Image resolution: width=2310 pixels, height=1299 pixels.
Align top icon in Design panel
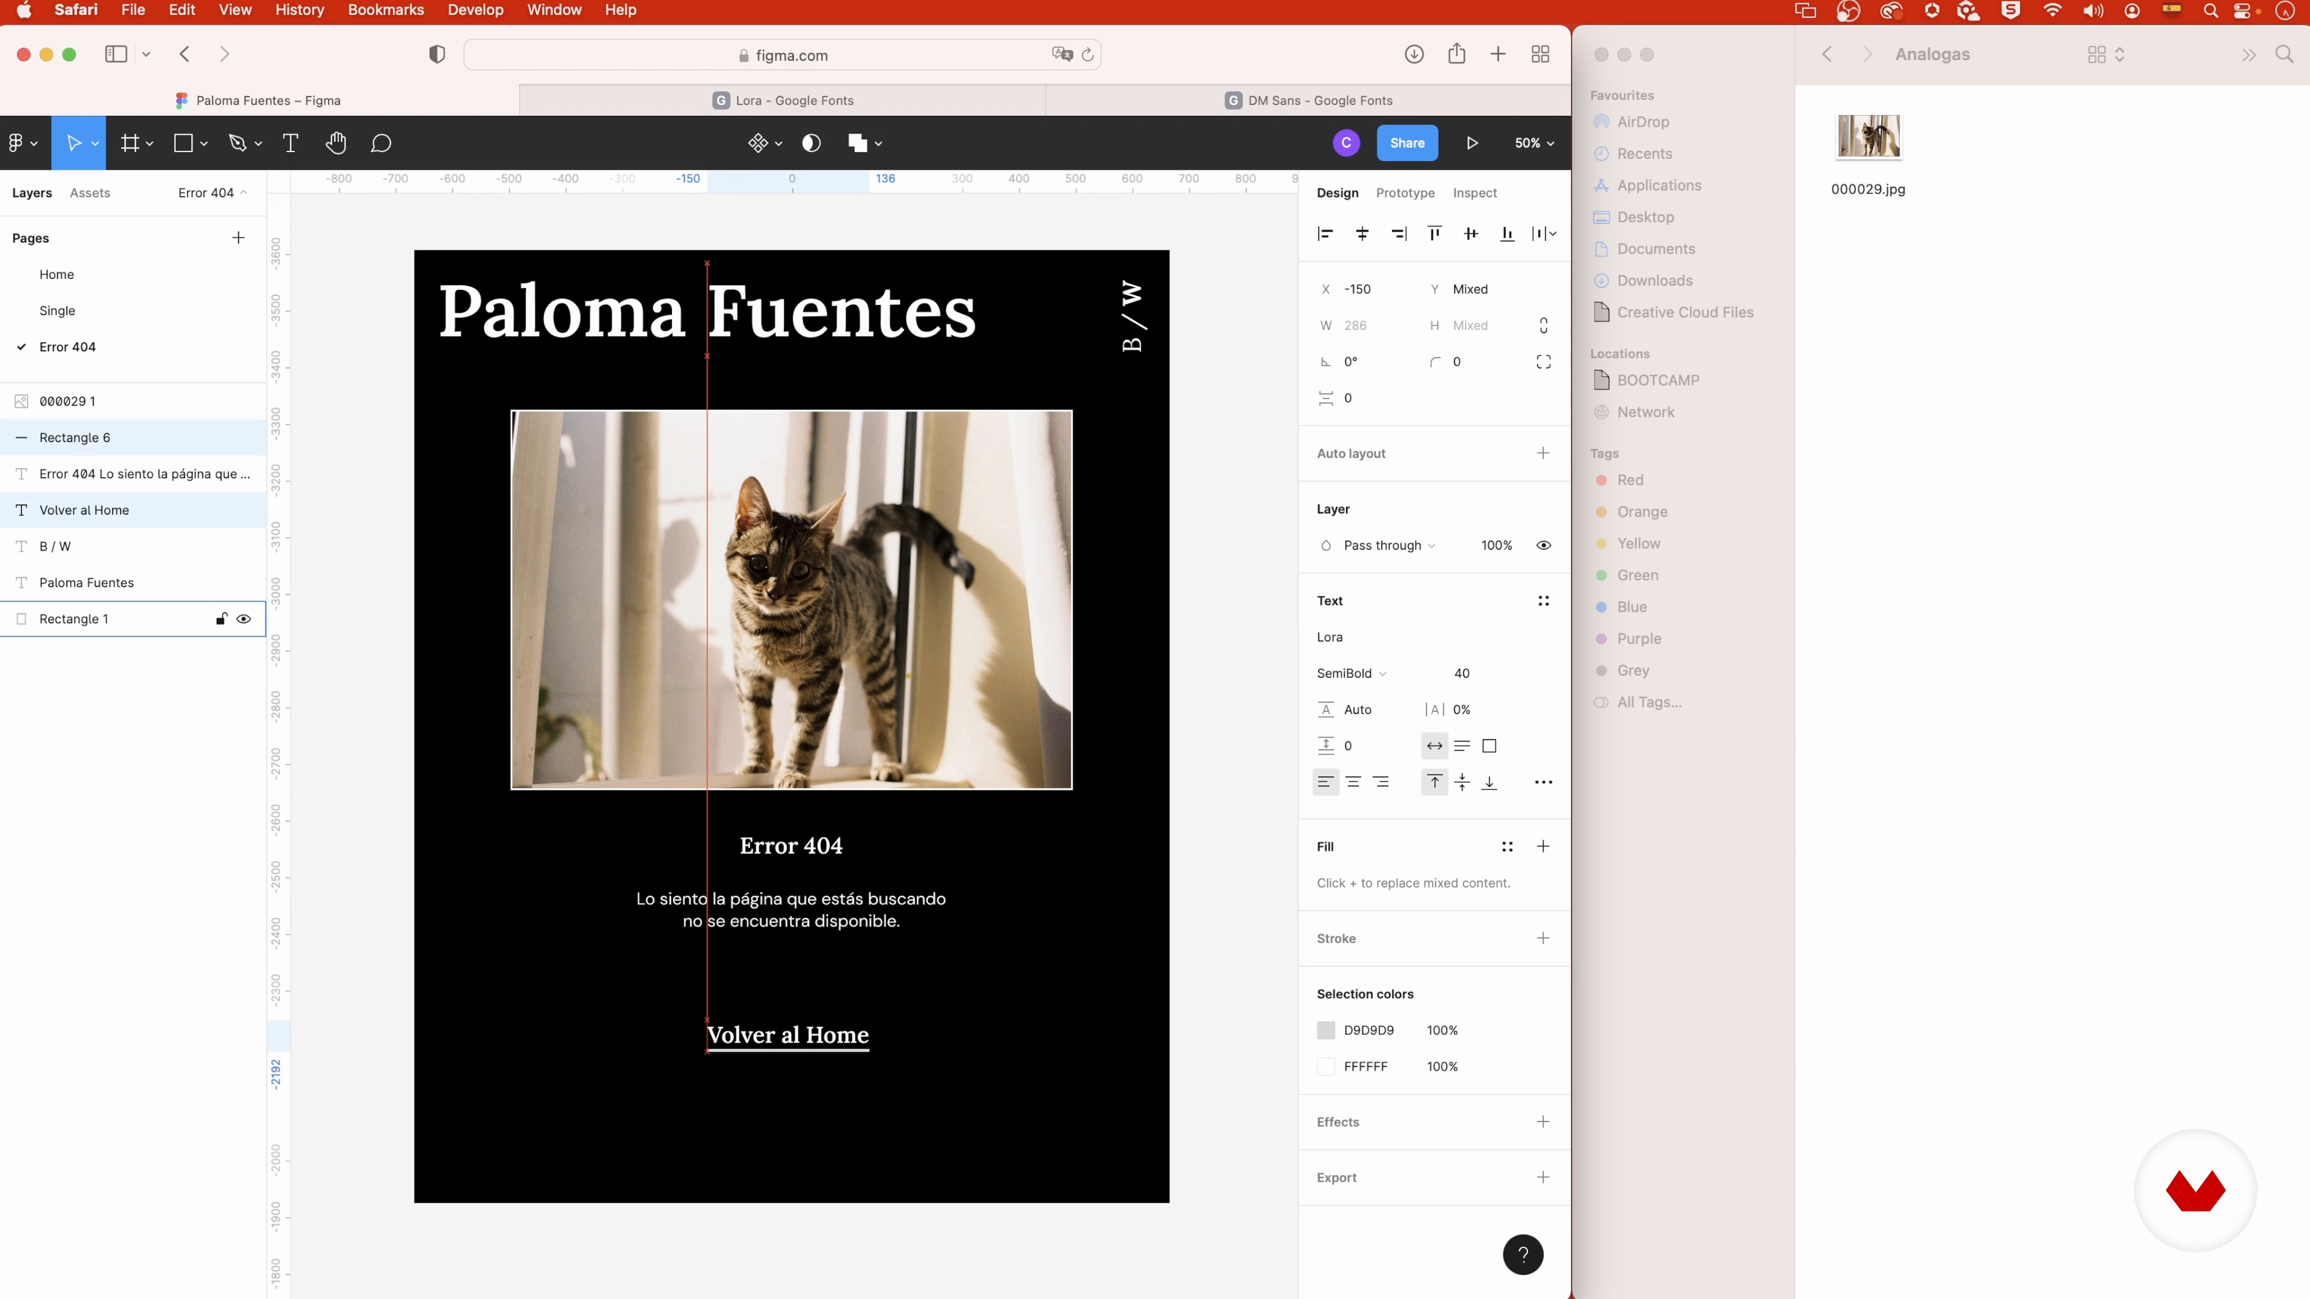(x=1435, y=234)
